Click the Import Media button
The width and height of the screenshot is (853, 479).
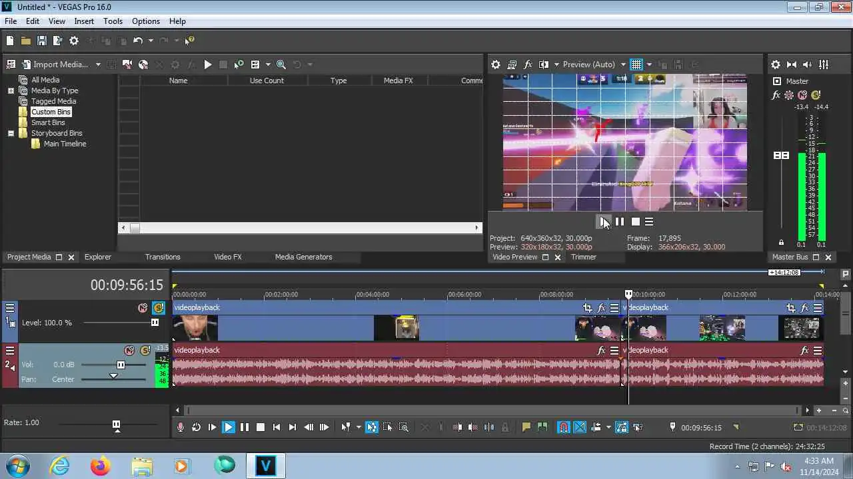[55, 65]
